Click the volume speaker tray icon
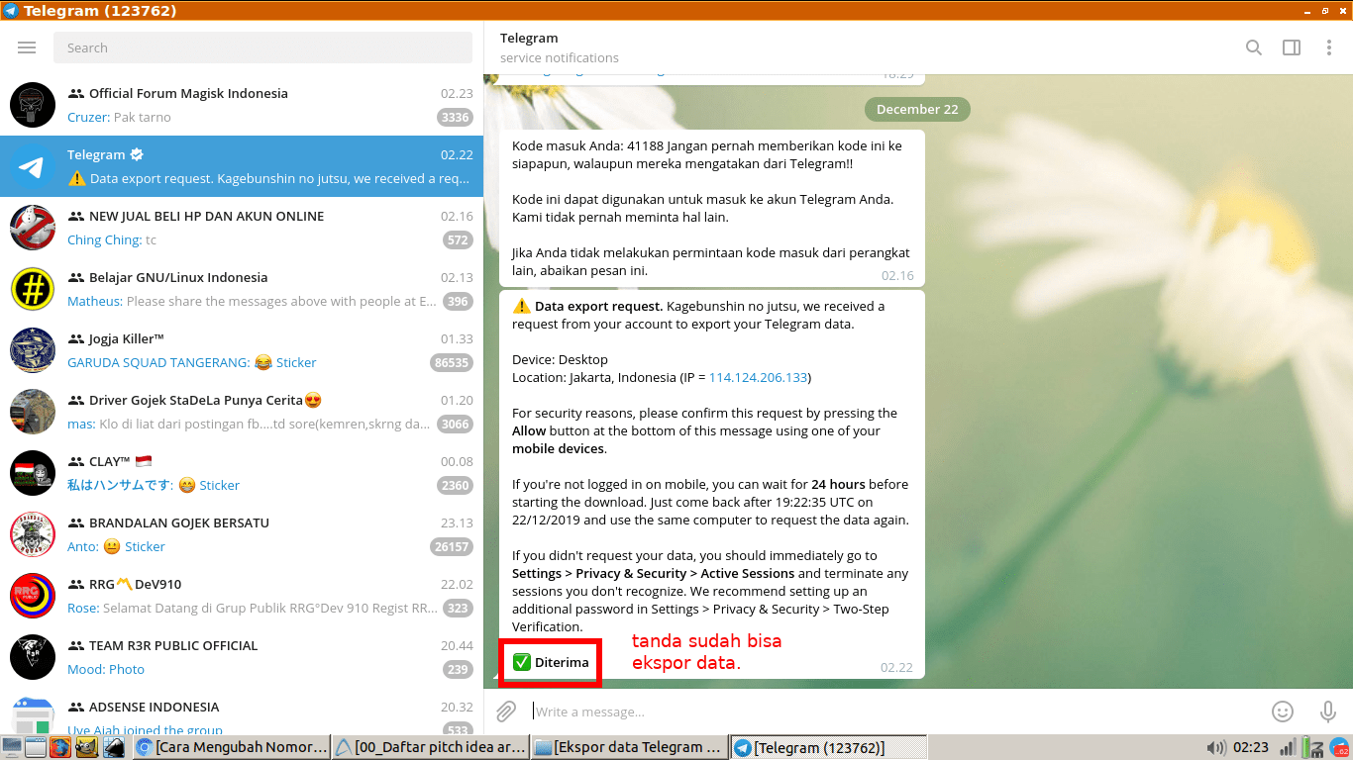This screenshot has height=760, width=1353. click(x=1215, y=747)
